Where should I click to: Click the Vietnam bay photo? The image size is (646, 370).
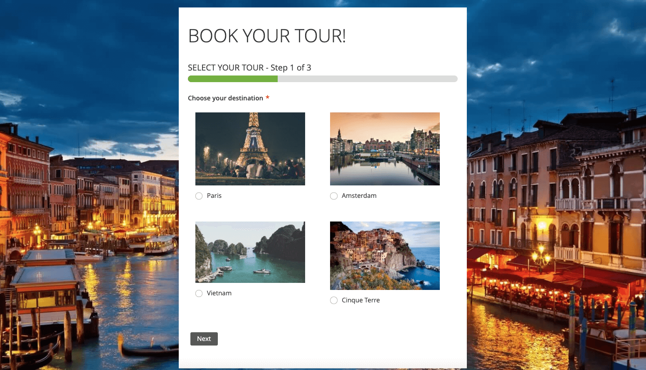[250, 252]
